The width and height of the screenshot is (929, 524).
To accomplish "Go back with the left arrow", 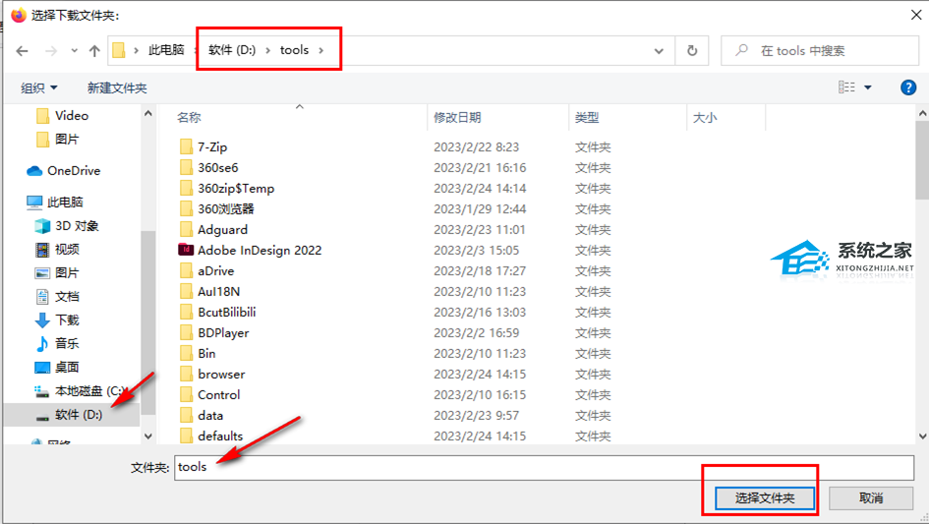I will pyautogui.click(x=22, y=51).
